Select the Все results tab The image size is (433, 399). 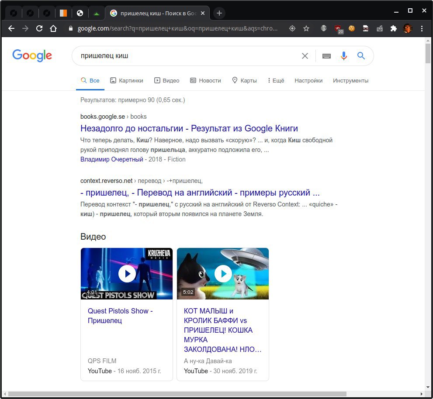point(90,81)
